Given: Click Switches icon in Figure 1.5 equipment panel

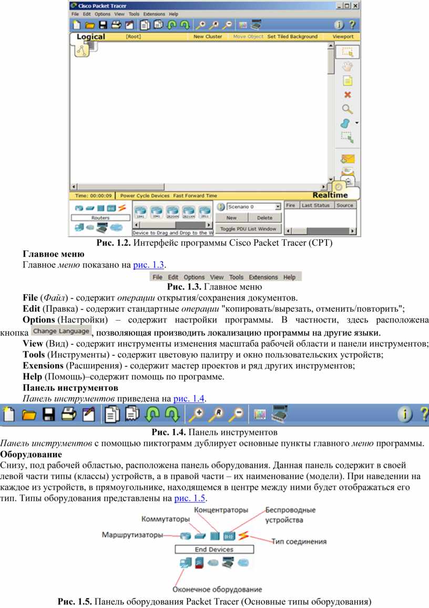Looking at the screenshot, I should [200, 536].
